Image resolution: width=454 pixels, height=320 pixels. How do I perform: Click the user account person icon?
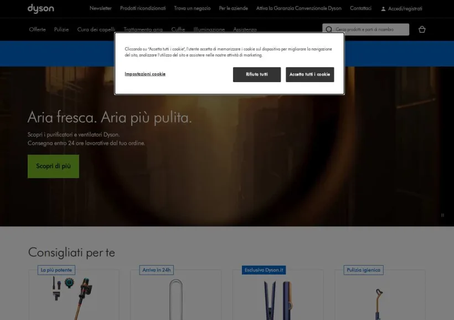(383, 9)
